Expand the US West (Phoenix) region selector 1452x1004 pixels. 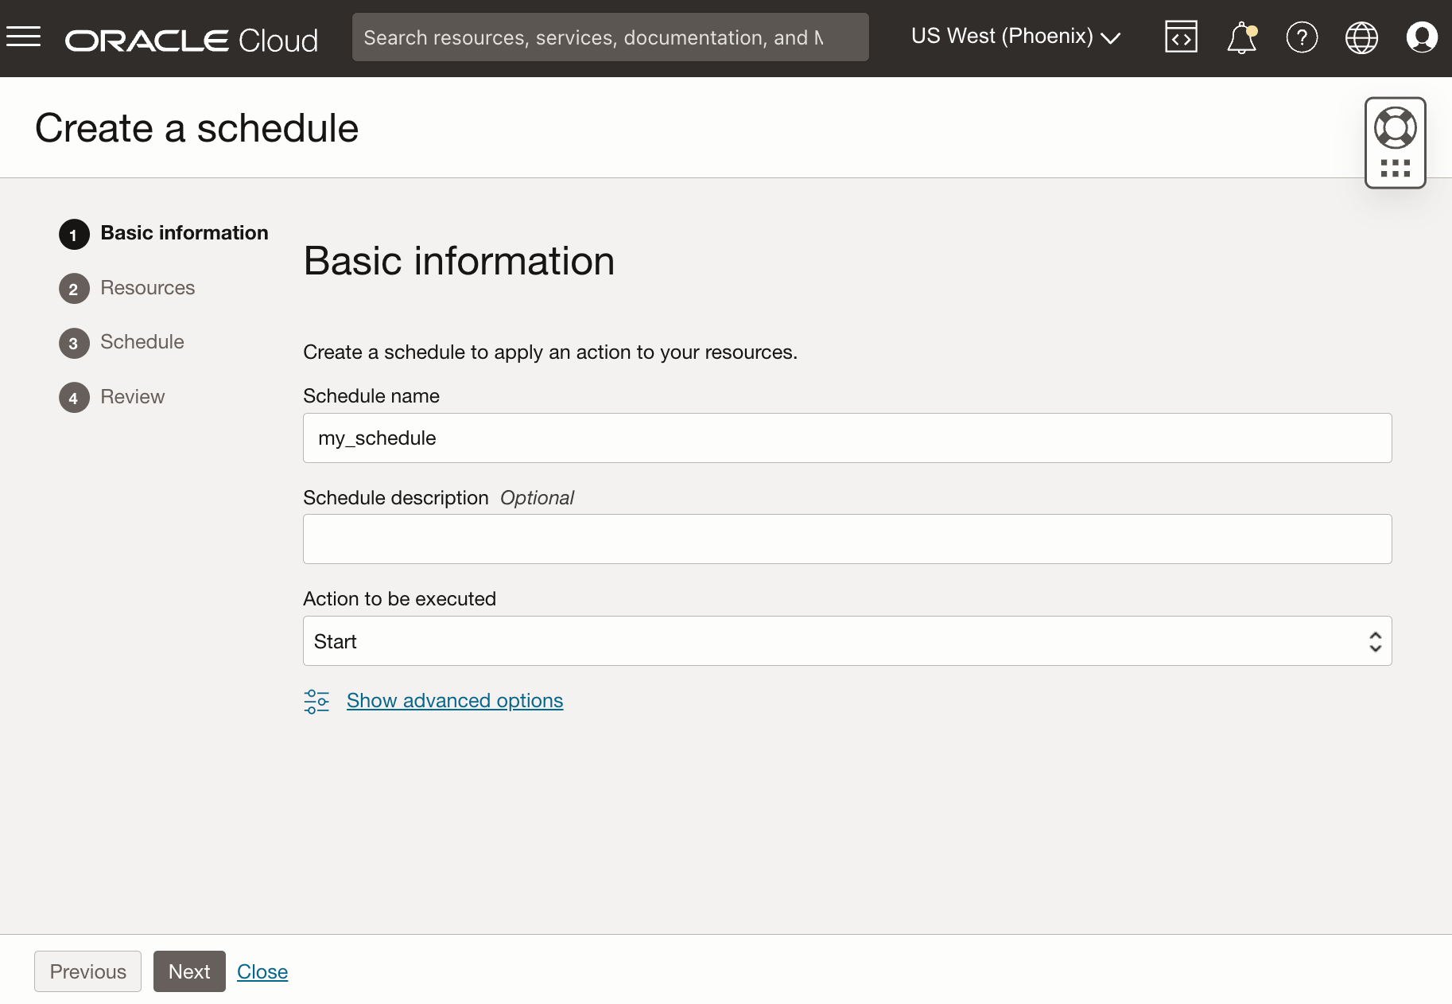pyautogui.click(x=1015, y=37)
